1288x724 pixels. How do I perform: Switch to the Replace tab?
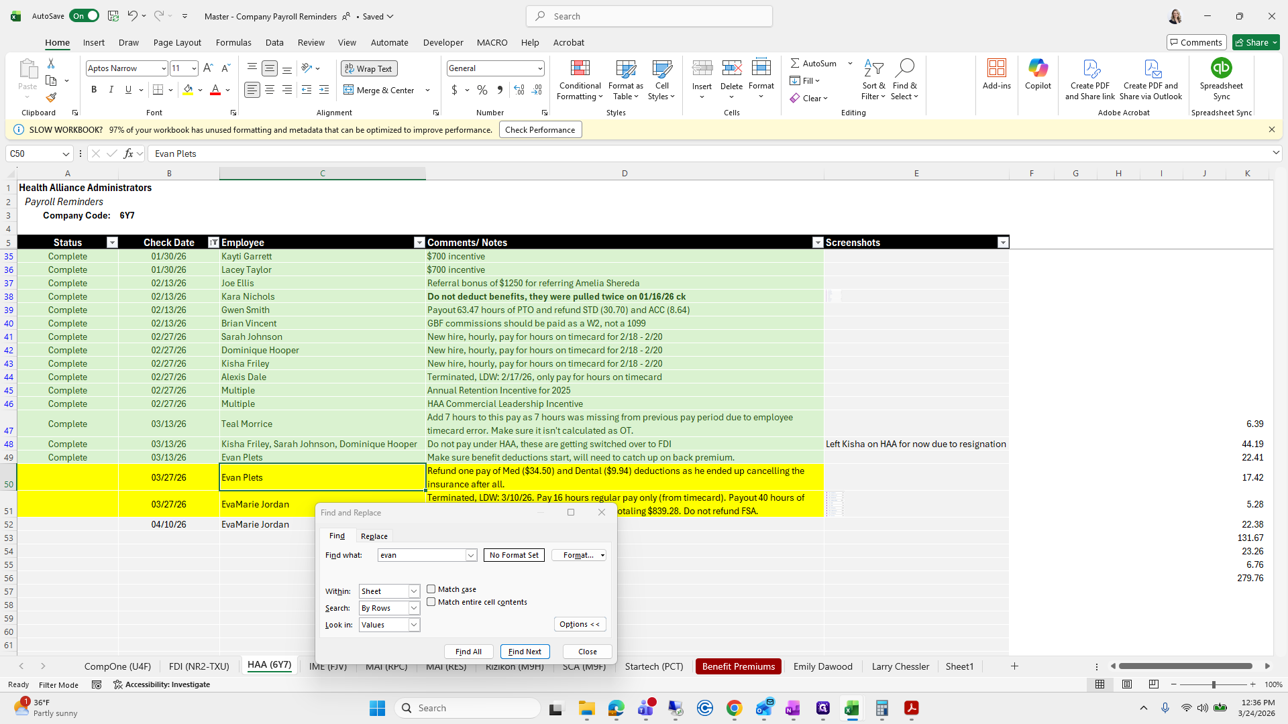(x=374, y=536)
